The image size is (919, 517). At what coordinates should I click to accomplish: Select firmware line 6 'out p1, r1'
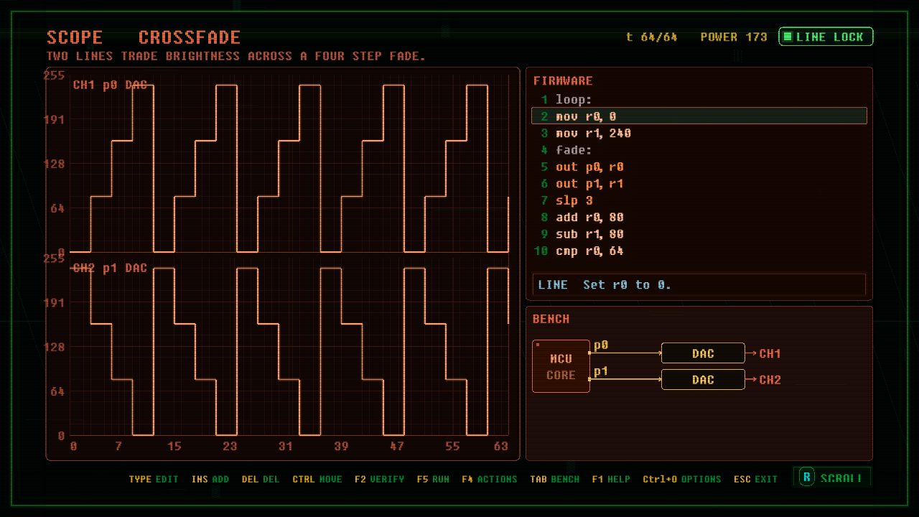tap(699, 184)
